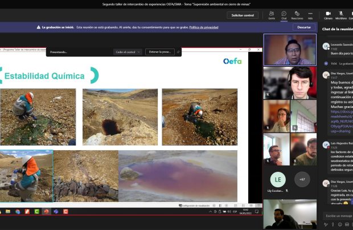Click photo of worker holding sample bottle
The image size is (353, 230).
[26, 176]
